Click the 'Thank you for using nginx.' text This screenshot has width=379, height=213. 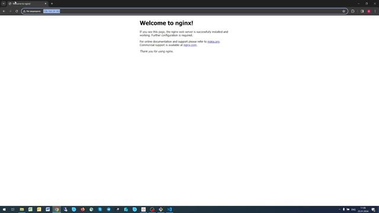[x=156, y=51]
